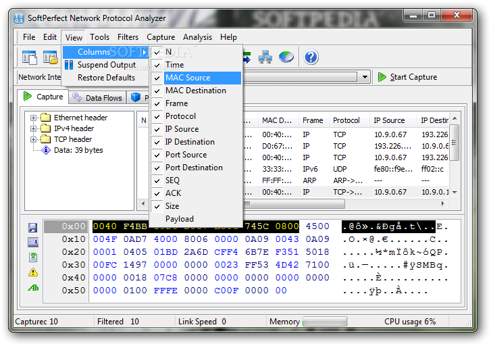Click the scroll-left arrow of packet list

[x=143, y=203]
